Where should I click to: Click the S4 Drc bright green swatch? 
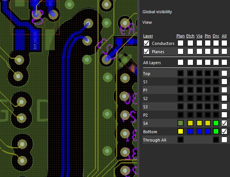tap(216, 123)
